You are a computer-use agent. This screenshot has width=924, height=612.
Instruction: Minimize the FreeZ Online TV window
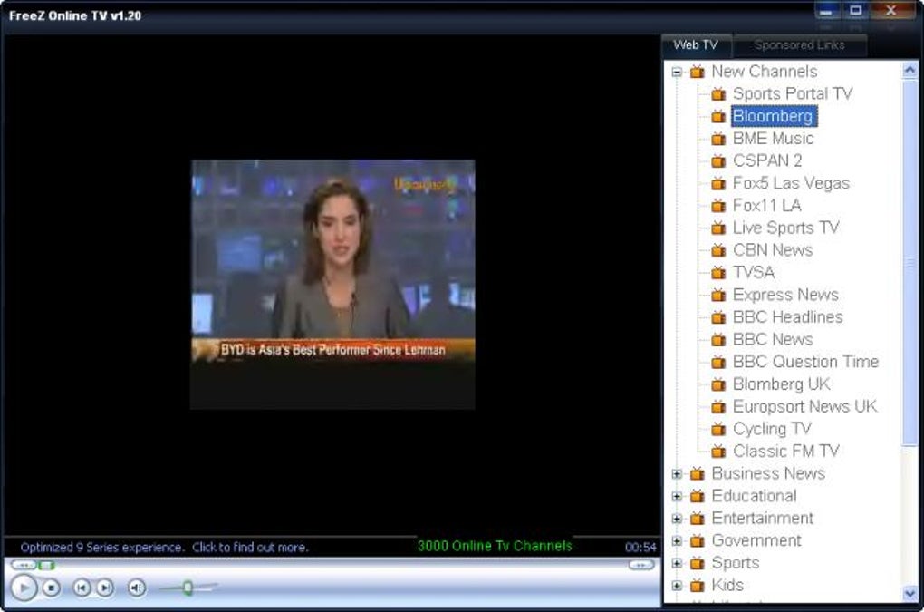(x=827, y=11)
